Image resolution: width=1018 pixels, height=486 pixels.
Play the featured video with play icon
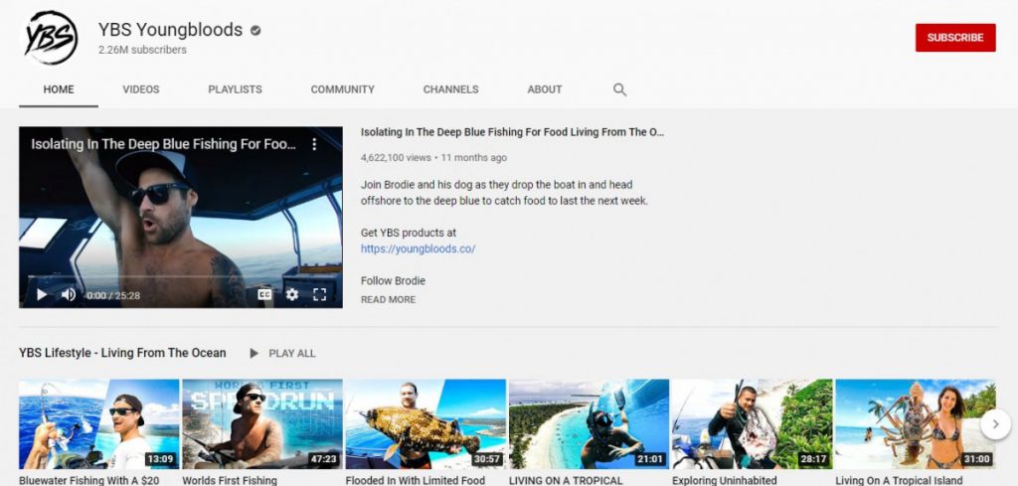click(42, 294)
